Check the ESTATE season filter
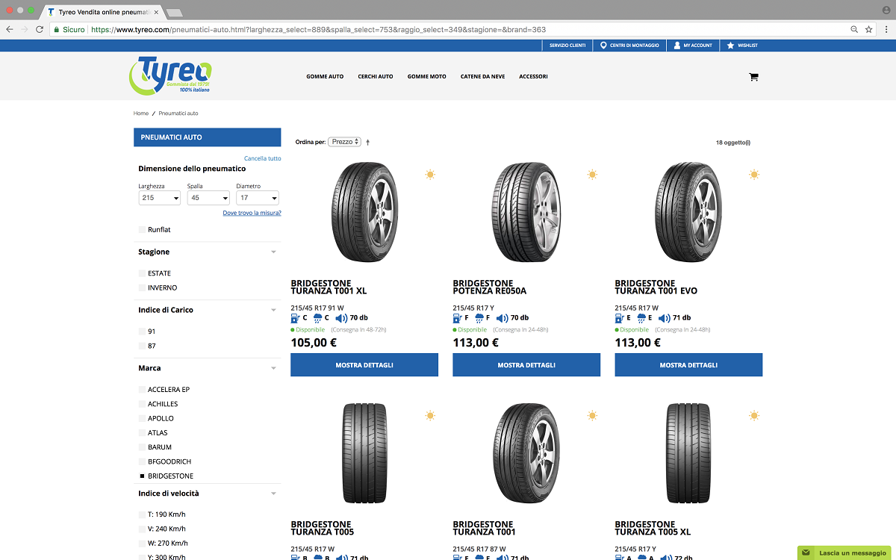Screen dimensions: 896x560 [x=142, y=273]
